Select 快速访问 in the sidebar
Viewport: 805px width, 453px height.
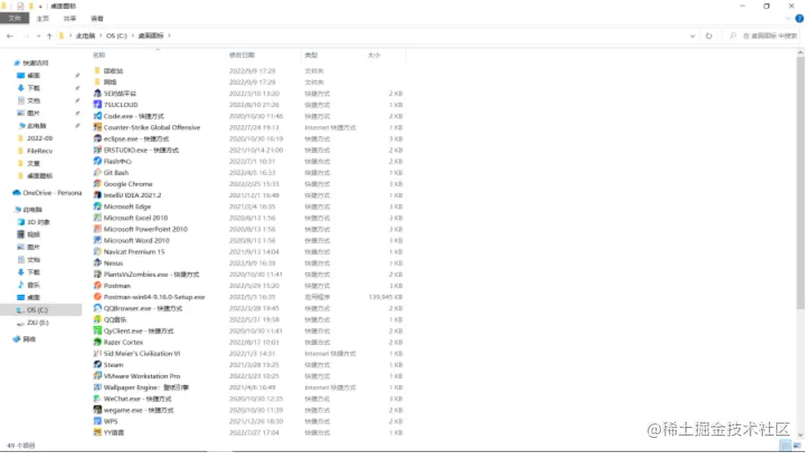coord(30,63)
